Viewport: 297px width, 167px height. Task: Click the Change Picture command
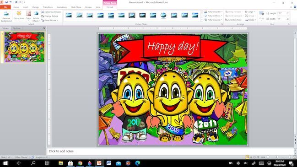50,16
